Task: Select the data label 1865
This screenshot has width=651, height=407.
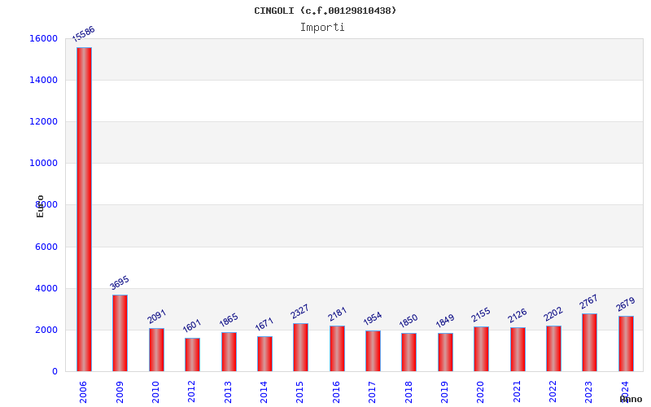Action: [229, 320]
